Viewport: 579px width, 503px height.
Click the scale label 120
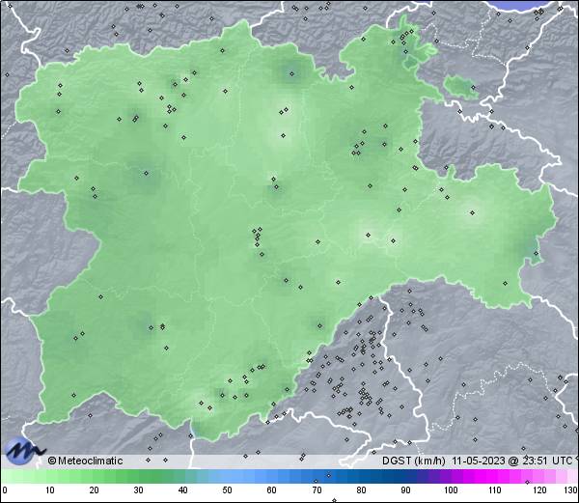[x=539, y=490]
